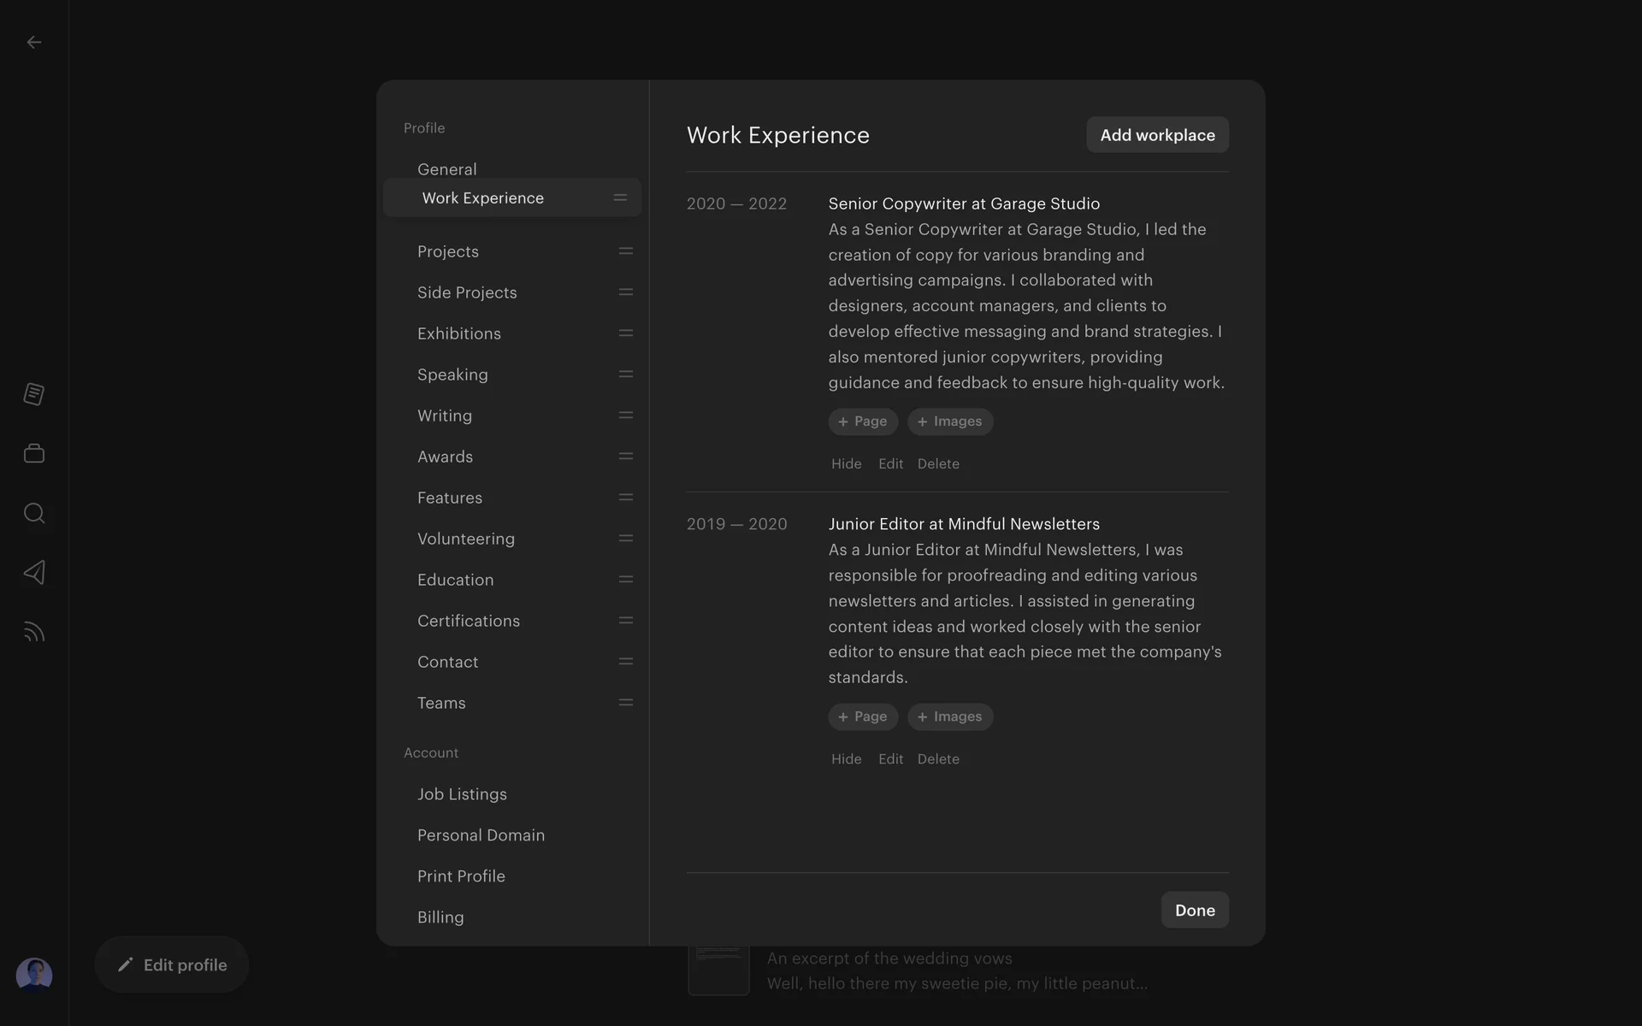Select Education in the profile menu
The width and height of the screenshot is (1642, 1026).
tap(455, 580)
